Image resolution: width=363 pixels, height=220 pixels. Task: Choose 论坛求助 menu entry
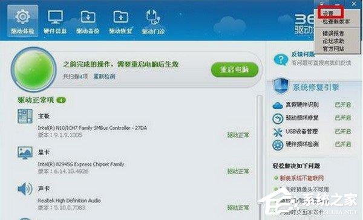333,41
